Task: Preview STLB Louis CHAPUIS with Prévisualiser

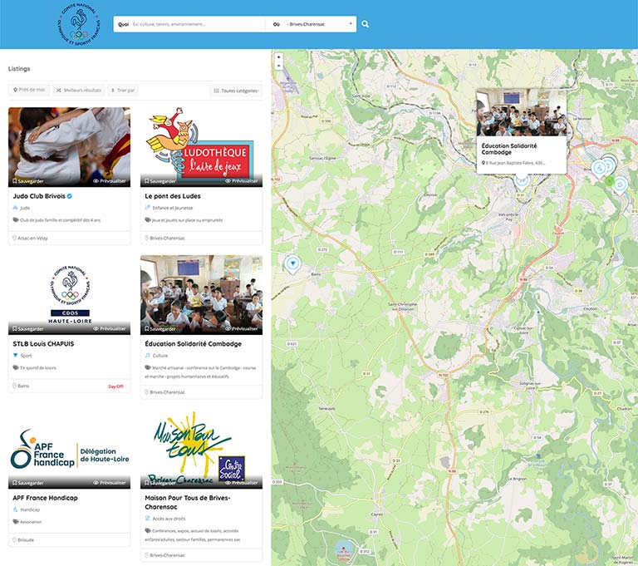Action: pos(110,328)
